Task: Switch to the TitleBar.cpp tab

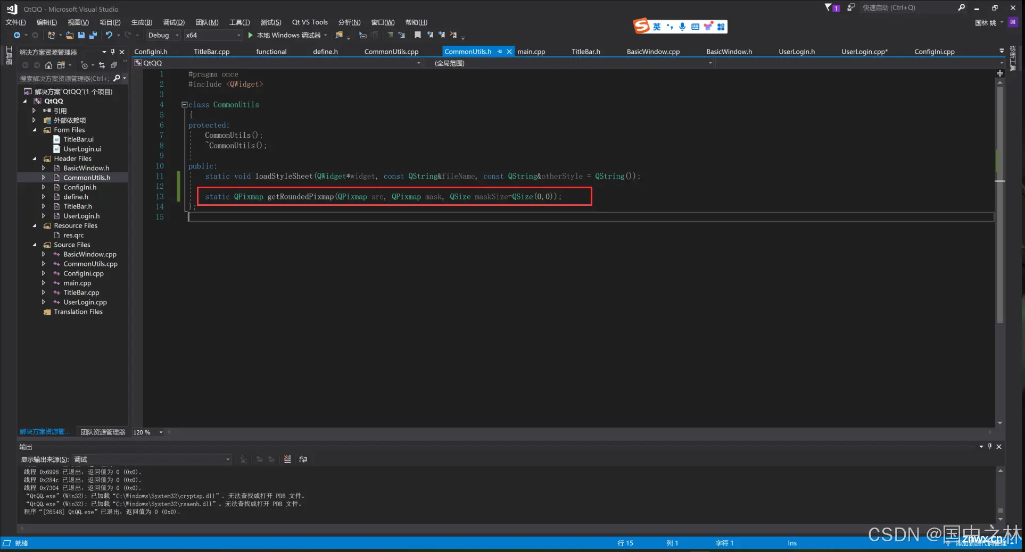Action: point(211,52)
